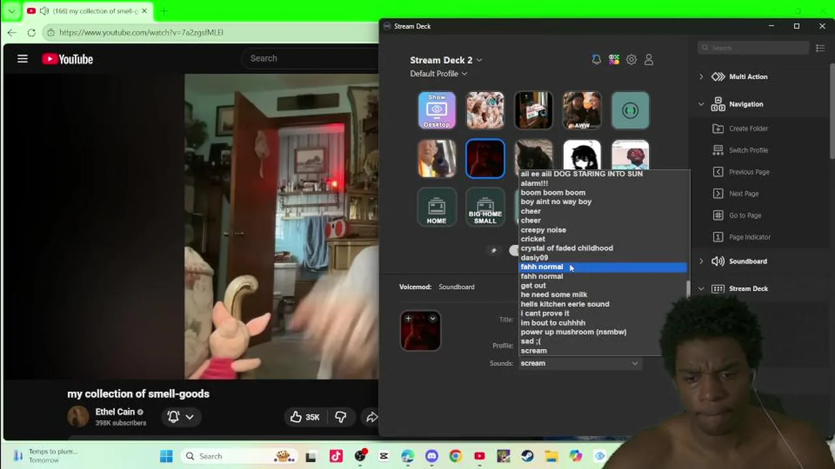
Task: Open the Stream Deck user account icon
Action: pos(649,59)
